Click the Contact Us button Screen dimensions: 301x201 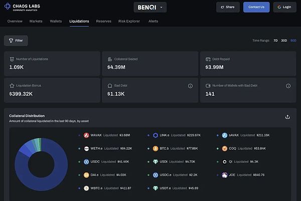(256, 7)
